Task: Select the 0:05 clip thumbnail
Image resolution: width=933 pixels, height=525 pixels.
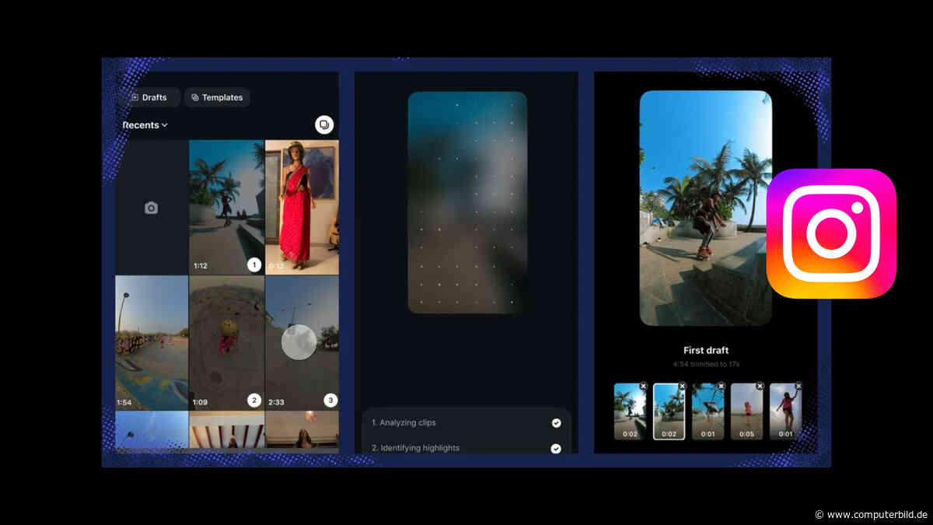Action: [x=746, y=412]
